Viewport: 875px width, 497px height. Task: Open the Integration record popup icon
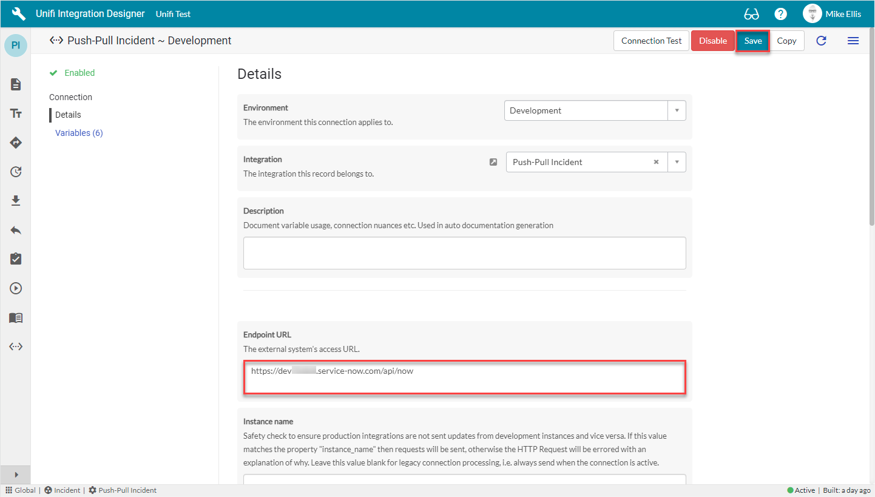493,162
